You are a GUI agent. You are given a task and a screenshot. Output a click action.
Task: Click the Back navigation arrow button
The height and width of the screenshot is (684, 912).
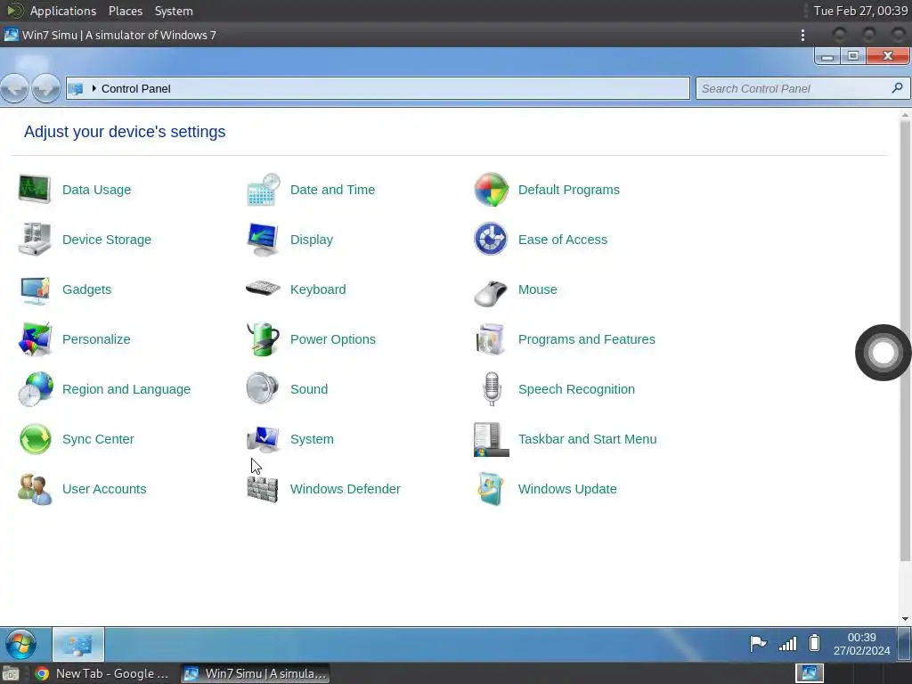click(14, 88)
